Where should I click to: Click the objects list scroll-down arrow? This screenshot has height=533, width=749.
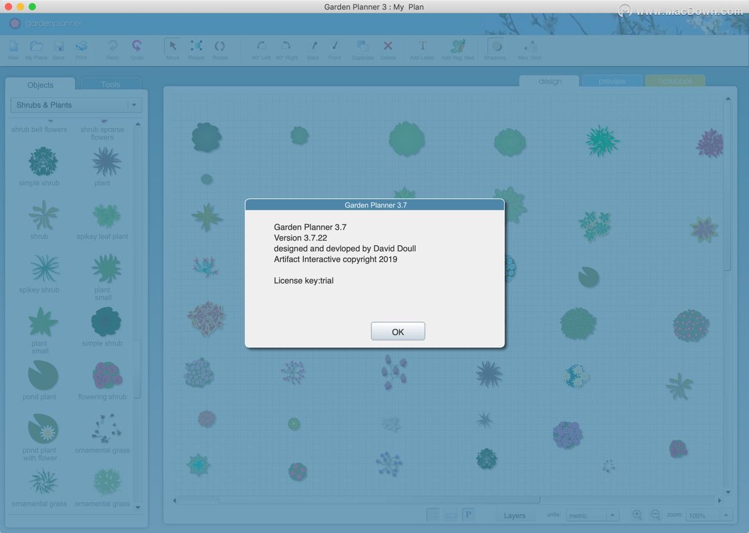[x=138, y=507]
